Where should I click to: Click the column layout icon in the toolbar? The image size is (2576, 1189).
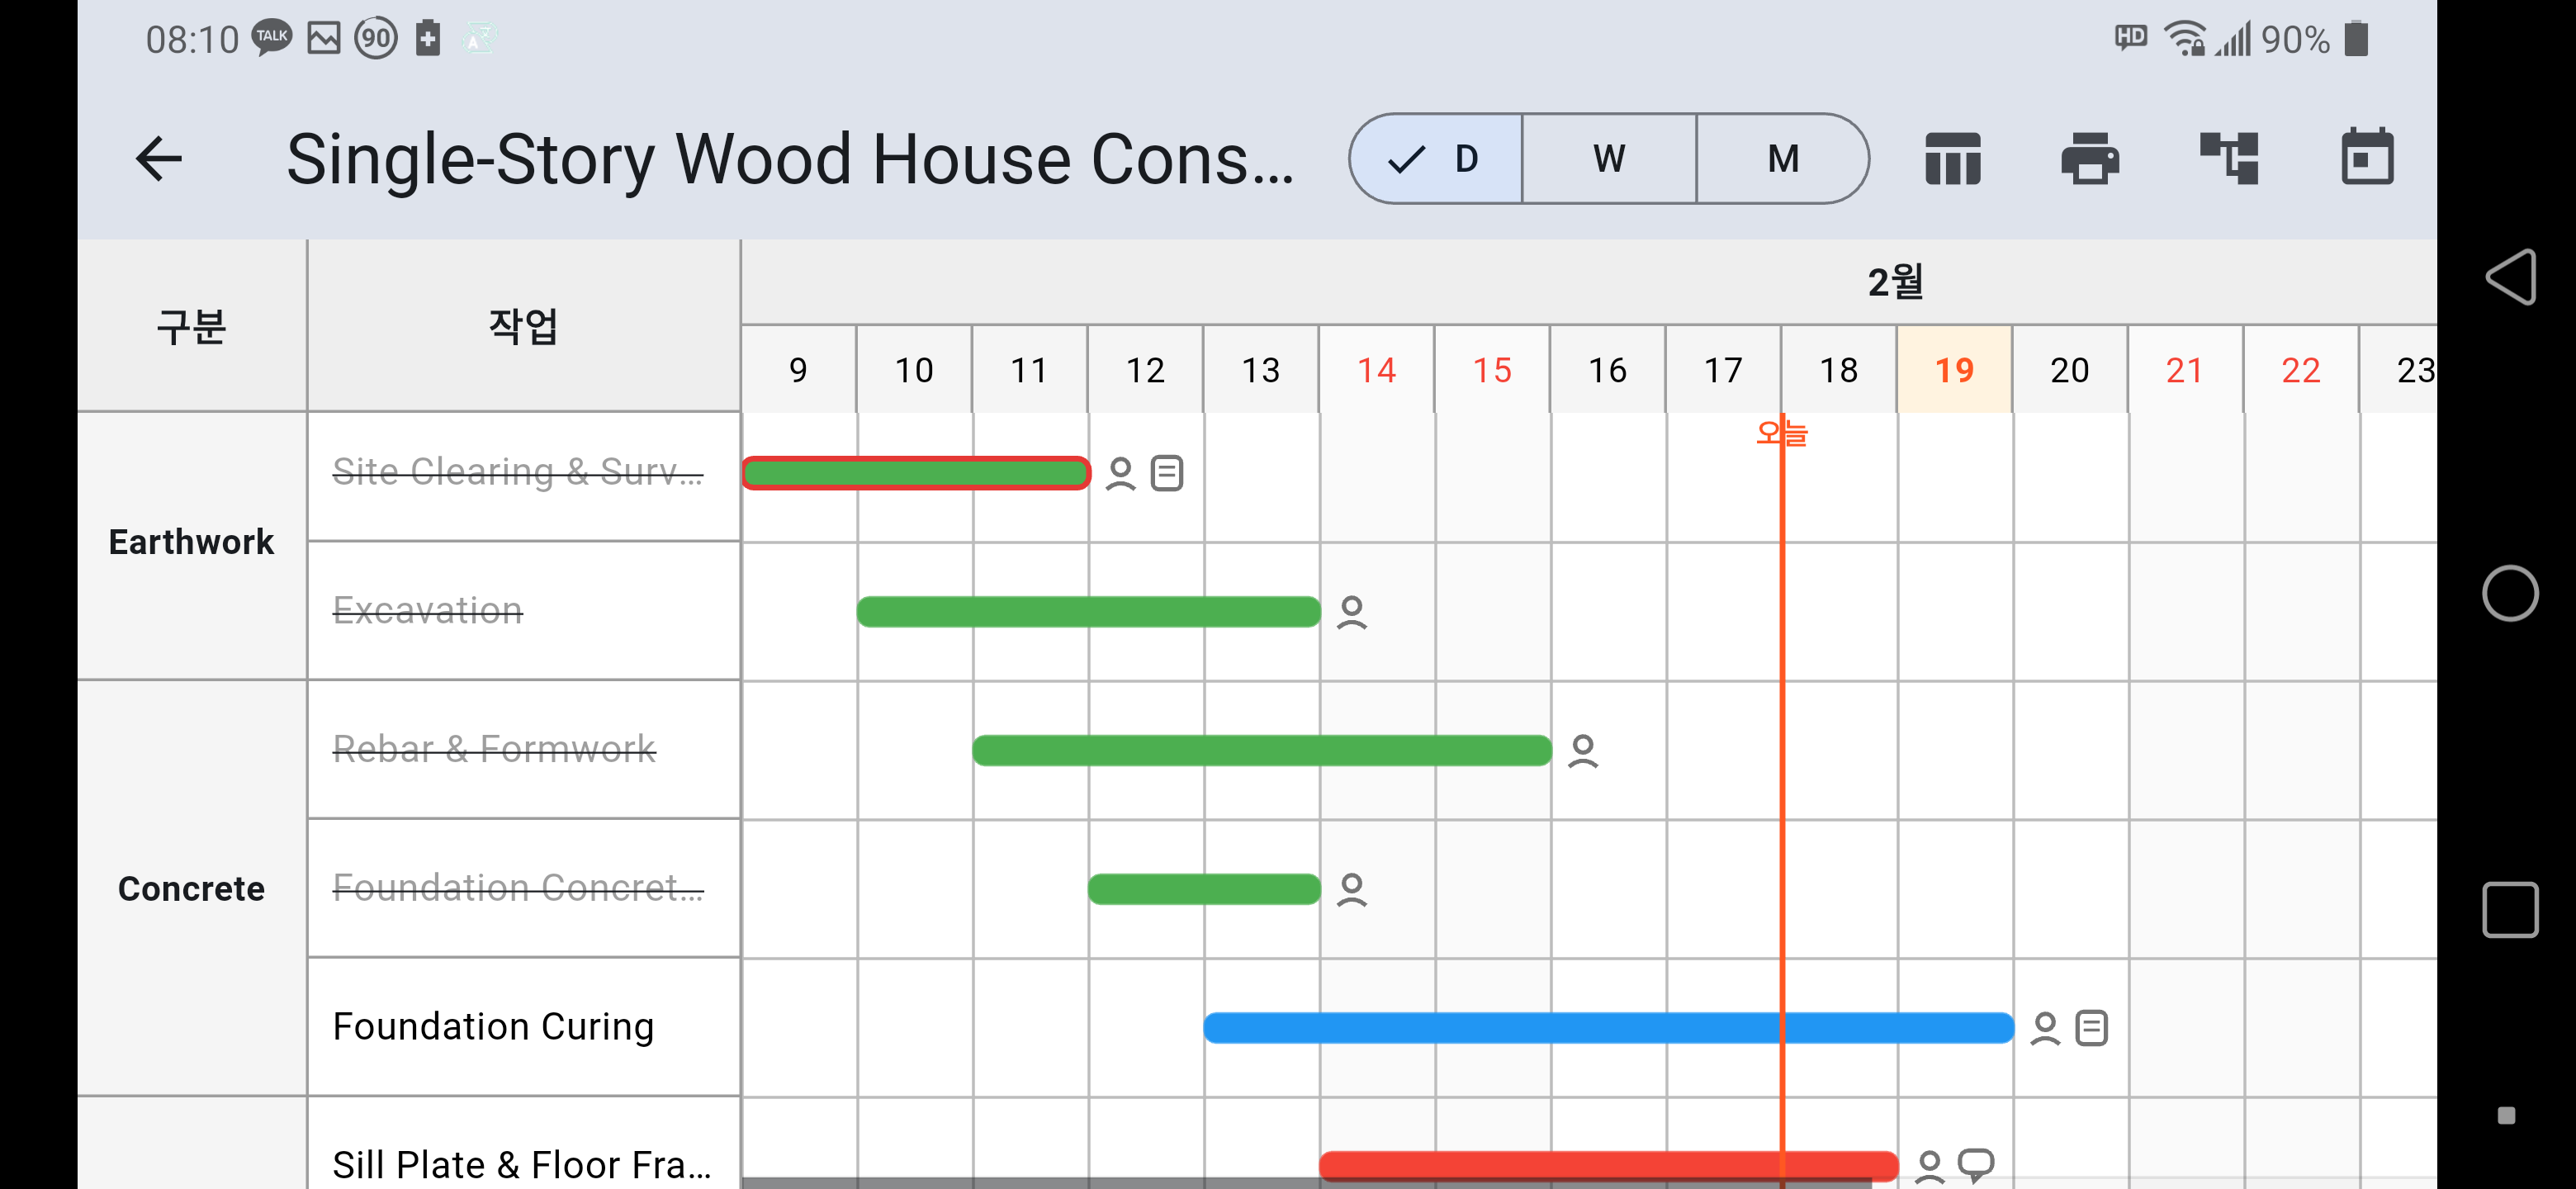[1951, 158]
